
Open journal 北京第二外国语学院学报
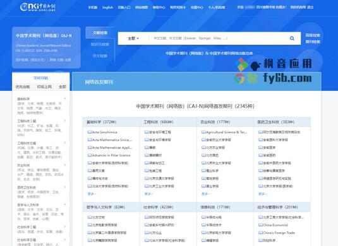point(109,233)
